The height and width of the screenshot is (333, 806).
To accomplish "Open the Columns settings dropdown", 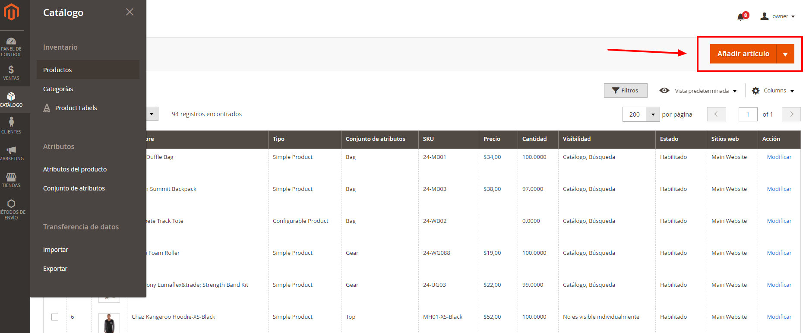I will pos(773,91).
